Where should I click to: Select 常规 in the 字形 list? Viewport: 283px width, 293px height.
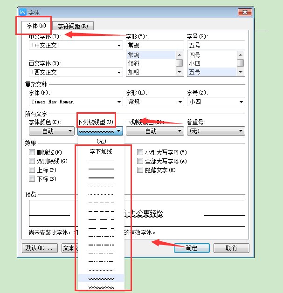click(x=151, y=55)
